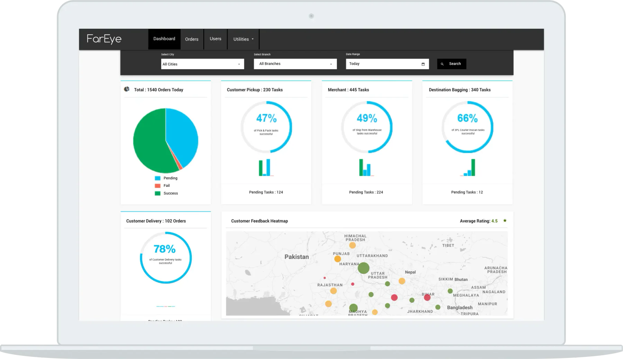This screenshot has width=623, height=359.
Task: Toggle the Success legend swatch
Action: pyautogui.click(x=157, y=194)
